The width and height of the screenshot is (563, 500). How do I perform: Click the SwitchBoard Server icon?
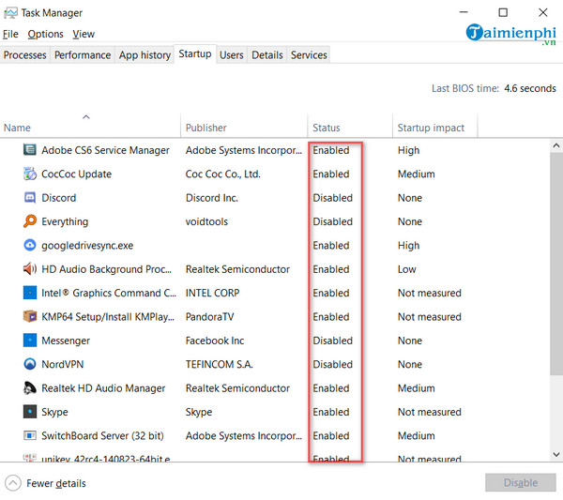(29, 435)
